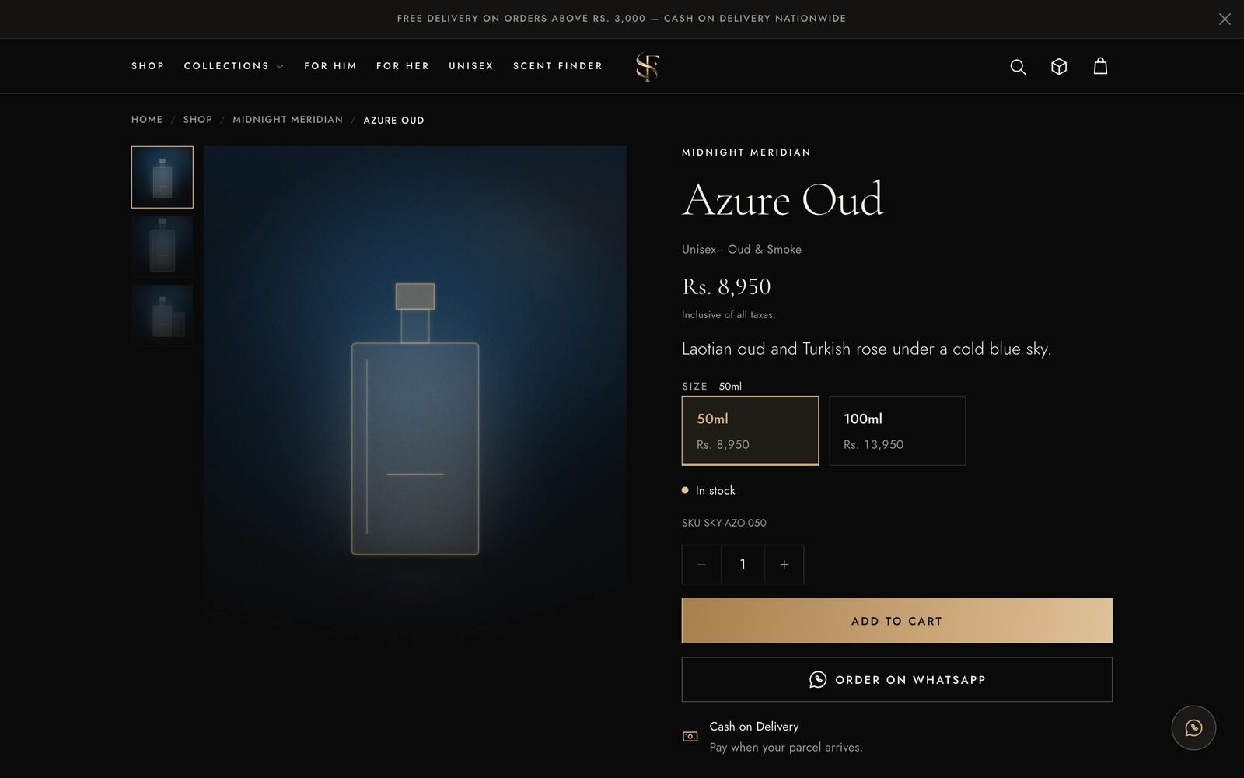Decrease quantity with minus button
The image size is (1244, 778).
(x=701, y=564)
